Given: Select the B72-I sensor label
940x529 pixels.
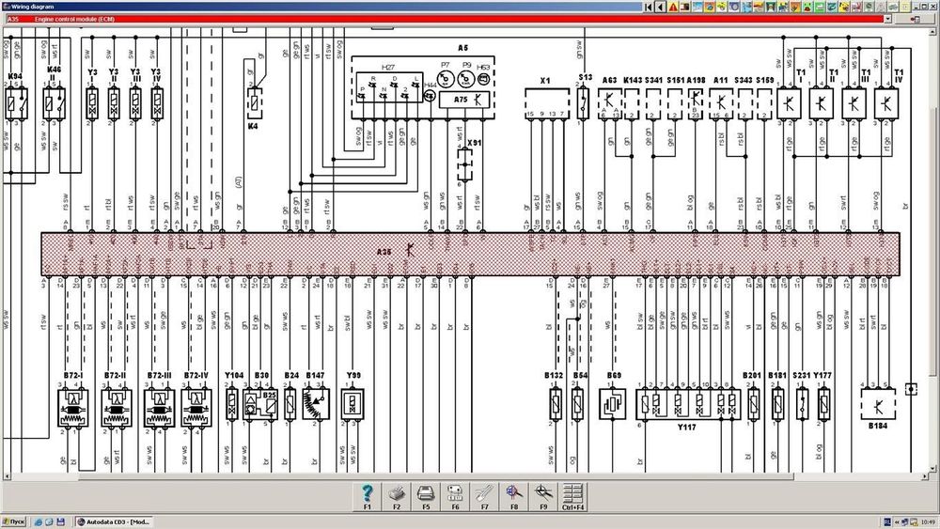Looking at the screenshot, I should 73,375.
